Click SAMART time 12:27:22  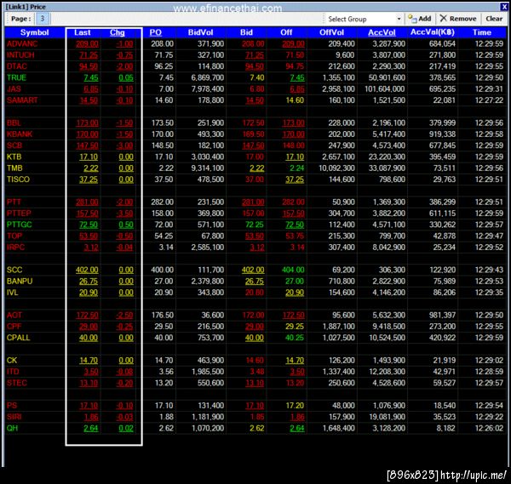click(489, 100)
